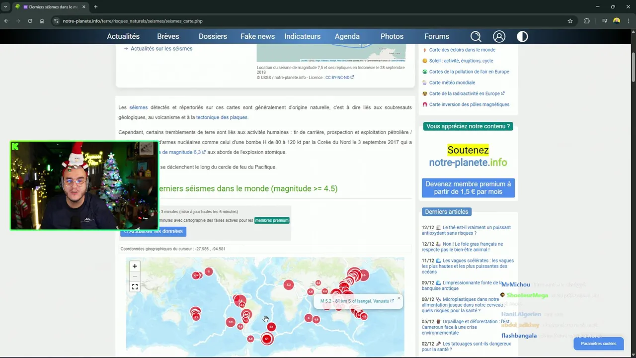The image size is (636, 358).
Task: Expand the tab search dropdown arrow
Action: click(x=5, y=7)
